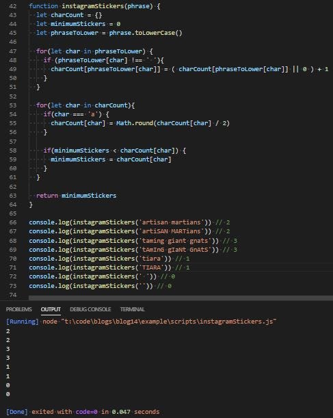Click console.log call on line 73
333x418 pixels.
click(x=91, y=286)
